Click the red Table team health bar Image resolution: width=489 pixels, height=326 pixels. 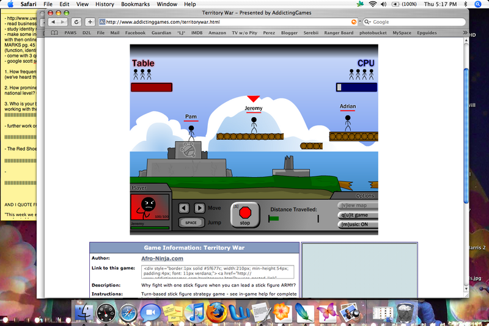152,87
